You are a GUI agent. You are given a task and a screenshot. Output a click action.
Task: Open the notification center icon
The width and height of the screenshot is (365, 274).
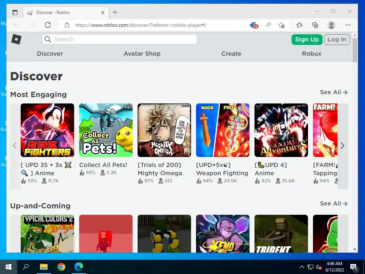click(x=354, y=267)
